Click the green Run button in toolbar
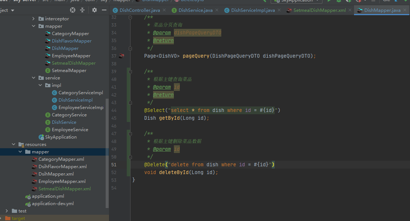This screenshot has height=221, width=410. click(329, 1)
